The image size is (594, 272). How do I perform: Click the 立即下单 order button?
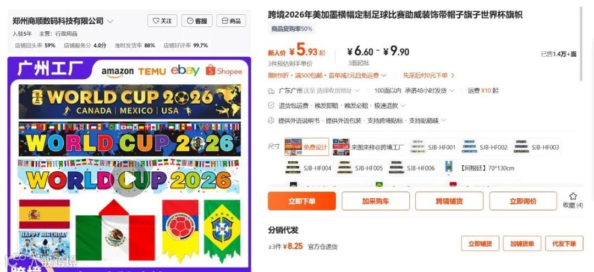click(x=301, y=201)
